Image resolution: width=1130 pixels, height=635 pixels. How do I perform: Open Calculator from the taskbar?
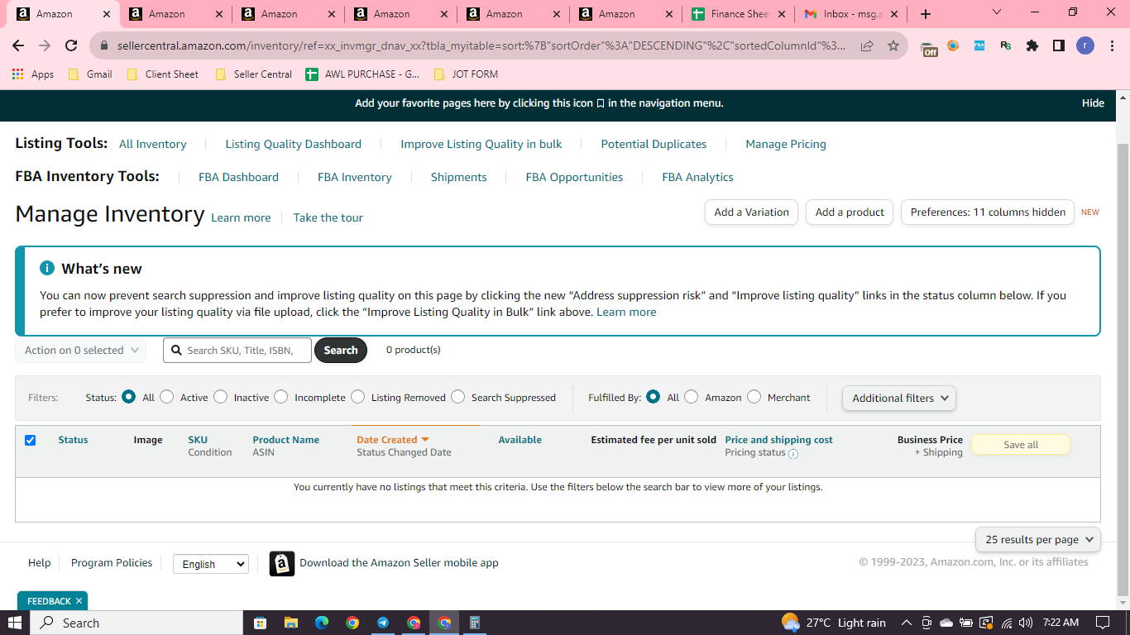(475, 623)
